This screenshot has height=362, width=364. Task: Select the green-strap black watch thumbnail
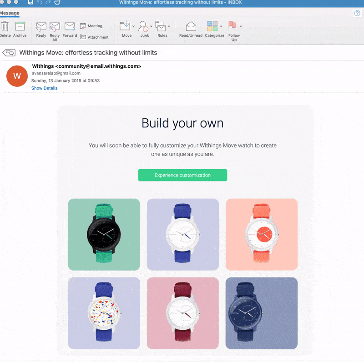104,235
